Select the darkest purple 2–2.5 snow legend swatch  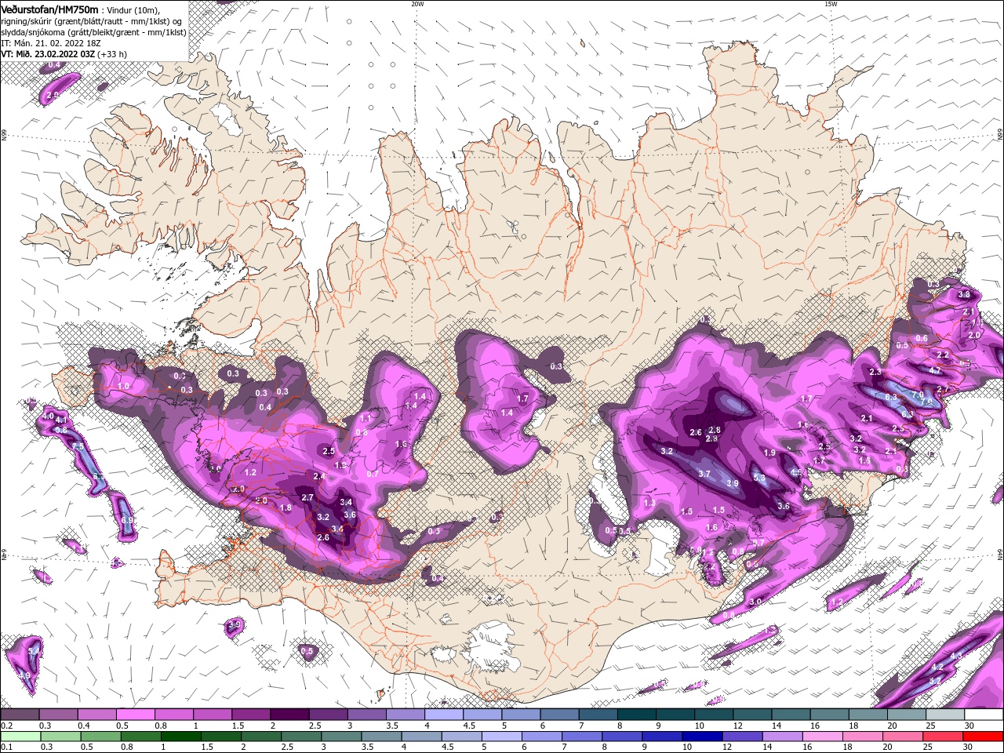[x=289, y=715]
